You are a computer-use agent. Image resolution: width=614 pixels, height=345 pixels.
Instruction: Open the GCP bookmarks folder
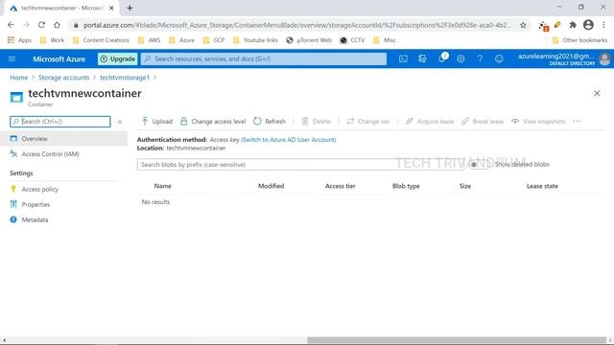tap(214, 40)
